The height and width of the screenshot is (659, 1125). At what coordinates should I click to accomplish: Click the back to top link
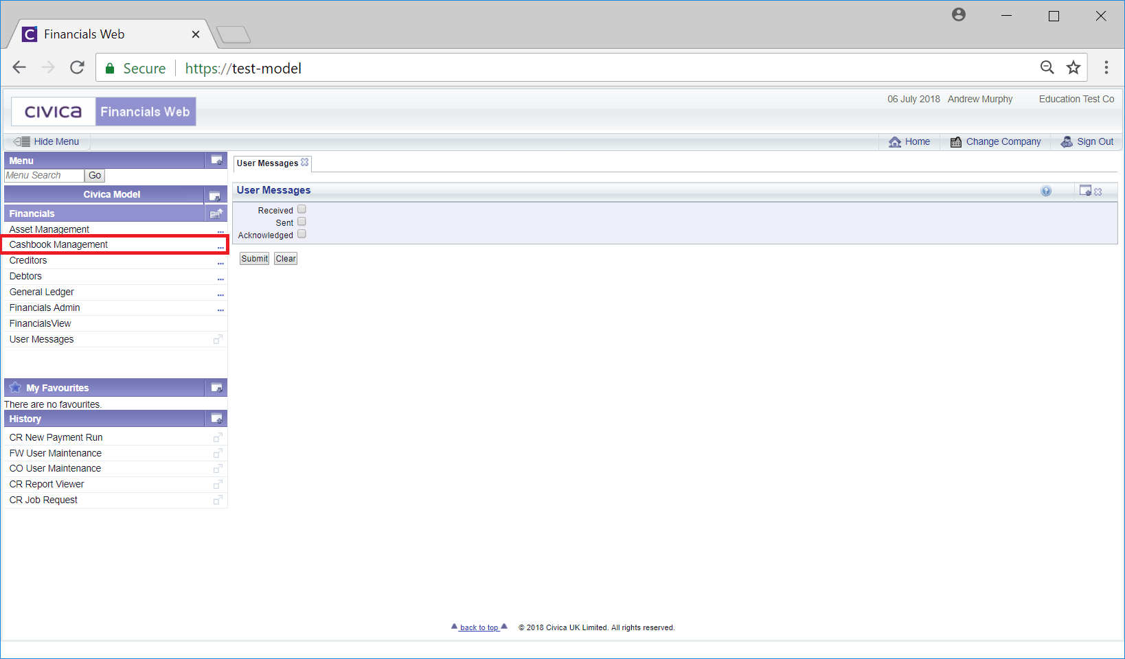pyautogui.click(x=479, y=627)
